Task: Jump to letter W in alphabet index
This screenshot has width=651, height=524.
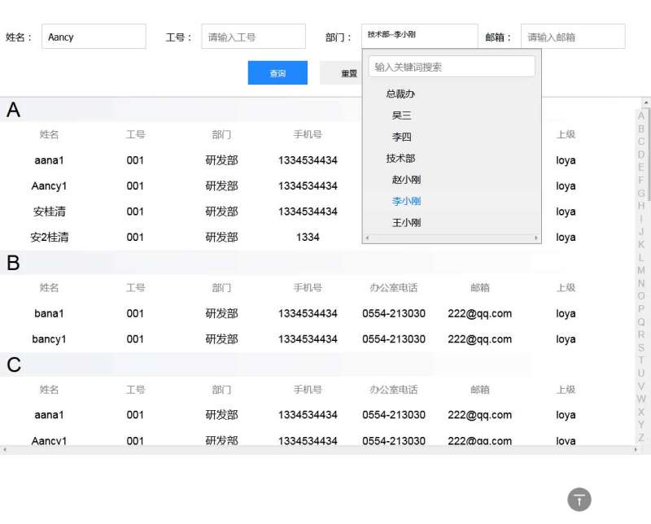Action: 641,399
